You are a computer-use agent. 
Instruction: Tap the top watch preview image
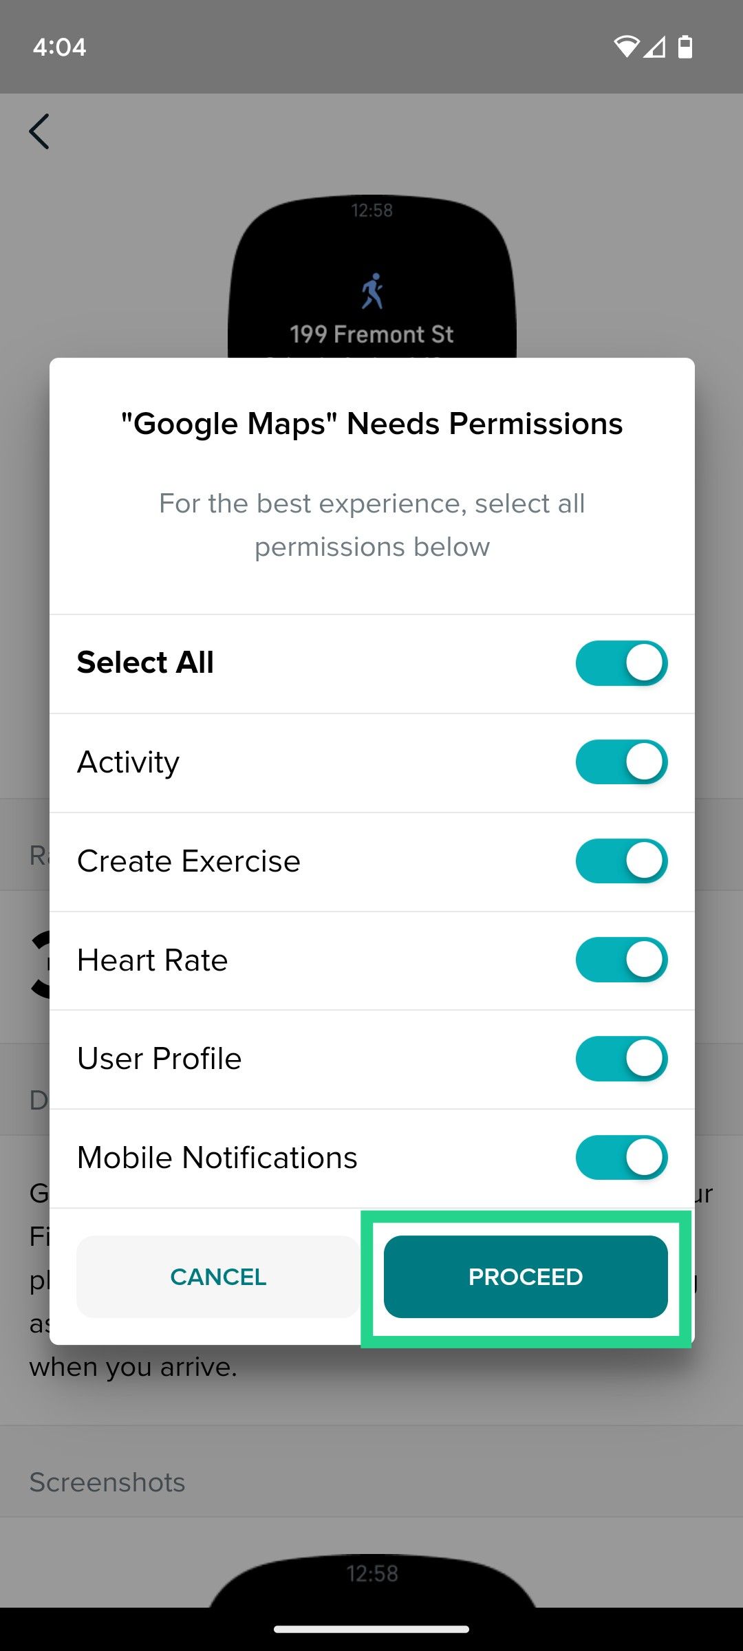point(372,275)
